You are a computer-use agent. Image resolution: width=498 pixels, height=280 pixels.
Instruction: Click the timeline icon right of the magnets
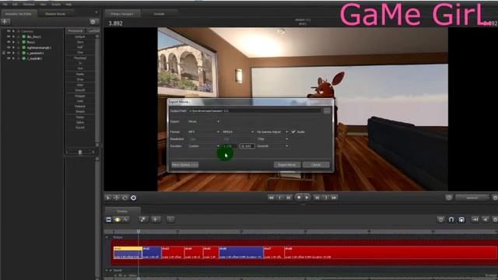[475, 219]
